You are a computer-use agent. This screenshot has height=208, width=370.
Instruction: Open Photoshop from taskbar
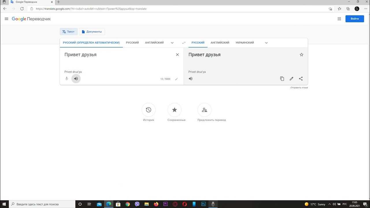click(203, 204)
